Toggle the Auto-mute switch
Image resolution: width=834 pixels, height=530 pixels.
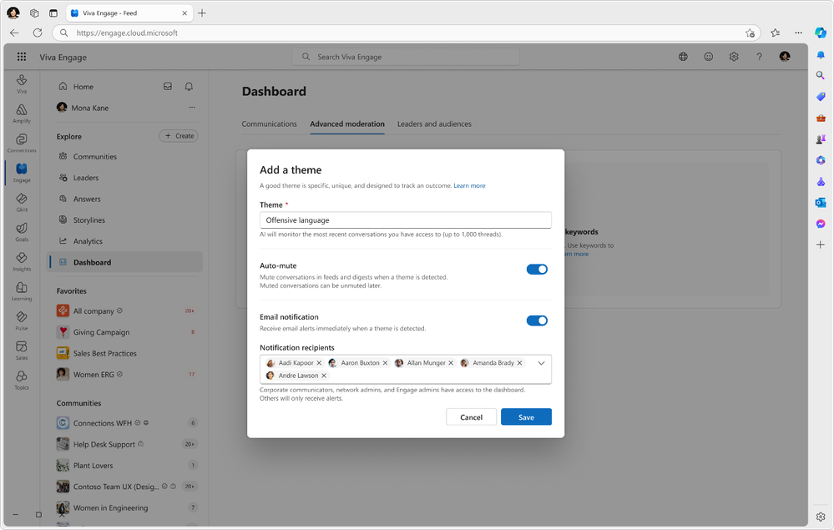click(x=537, y=270)
